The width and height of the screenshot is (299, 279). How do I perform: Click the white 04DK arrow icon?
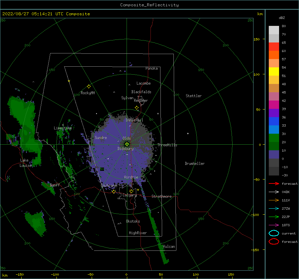click(x=274, y=192)
